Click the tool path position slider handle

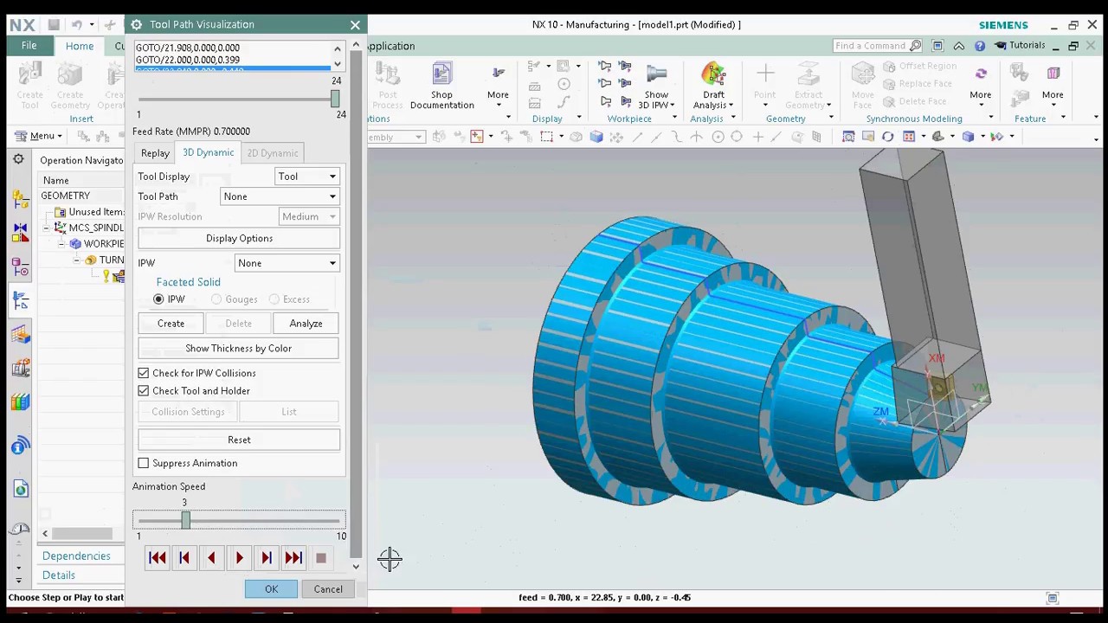pyautogui.click(x=335, y=98)
